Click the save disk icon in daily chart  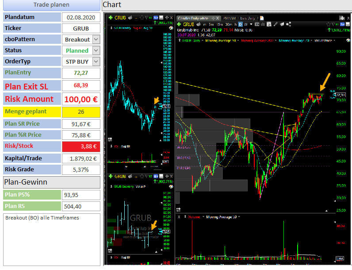click(x=348, y=24)
